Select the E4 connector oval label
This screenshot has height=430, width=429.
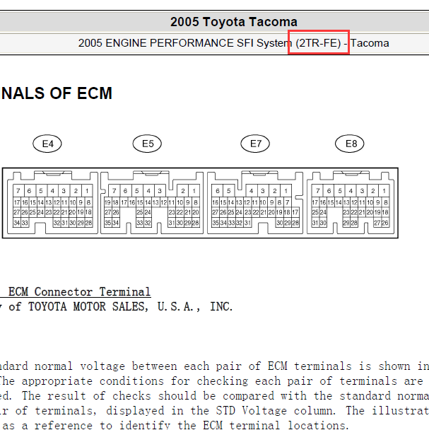click(47, 144)
